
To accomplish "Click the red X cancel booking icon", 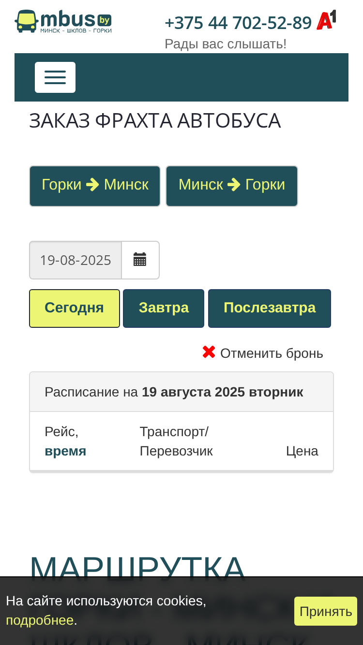I will (209, 352).
